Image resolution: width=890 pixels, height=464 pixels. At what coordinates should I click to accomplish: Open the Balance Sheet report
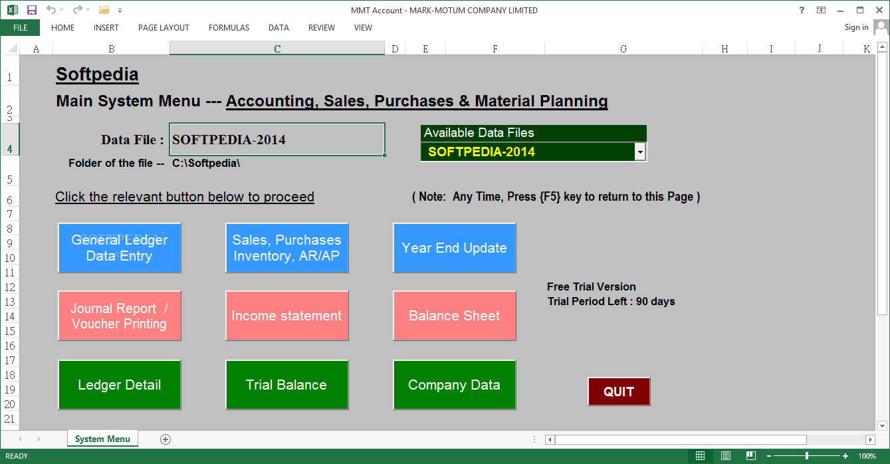pyautogui.click(x=455, y=316)
